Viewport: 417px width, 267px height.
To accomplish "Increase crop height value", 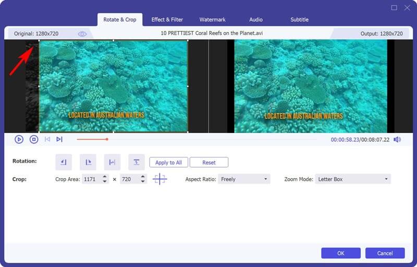I will tap(143, 177).
